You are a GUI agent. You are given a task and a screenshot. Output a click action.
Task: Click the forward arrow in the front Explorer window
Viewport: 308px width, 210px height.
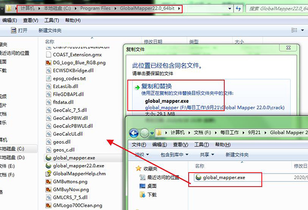point(144,133)
